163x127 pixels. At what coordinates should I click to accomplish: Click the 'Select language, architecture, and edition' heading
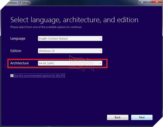(x=74, y=20)
